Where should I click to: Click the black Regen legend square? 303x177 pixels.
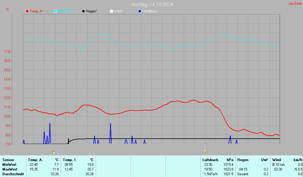coord(83,11)
